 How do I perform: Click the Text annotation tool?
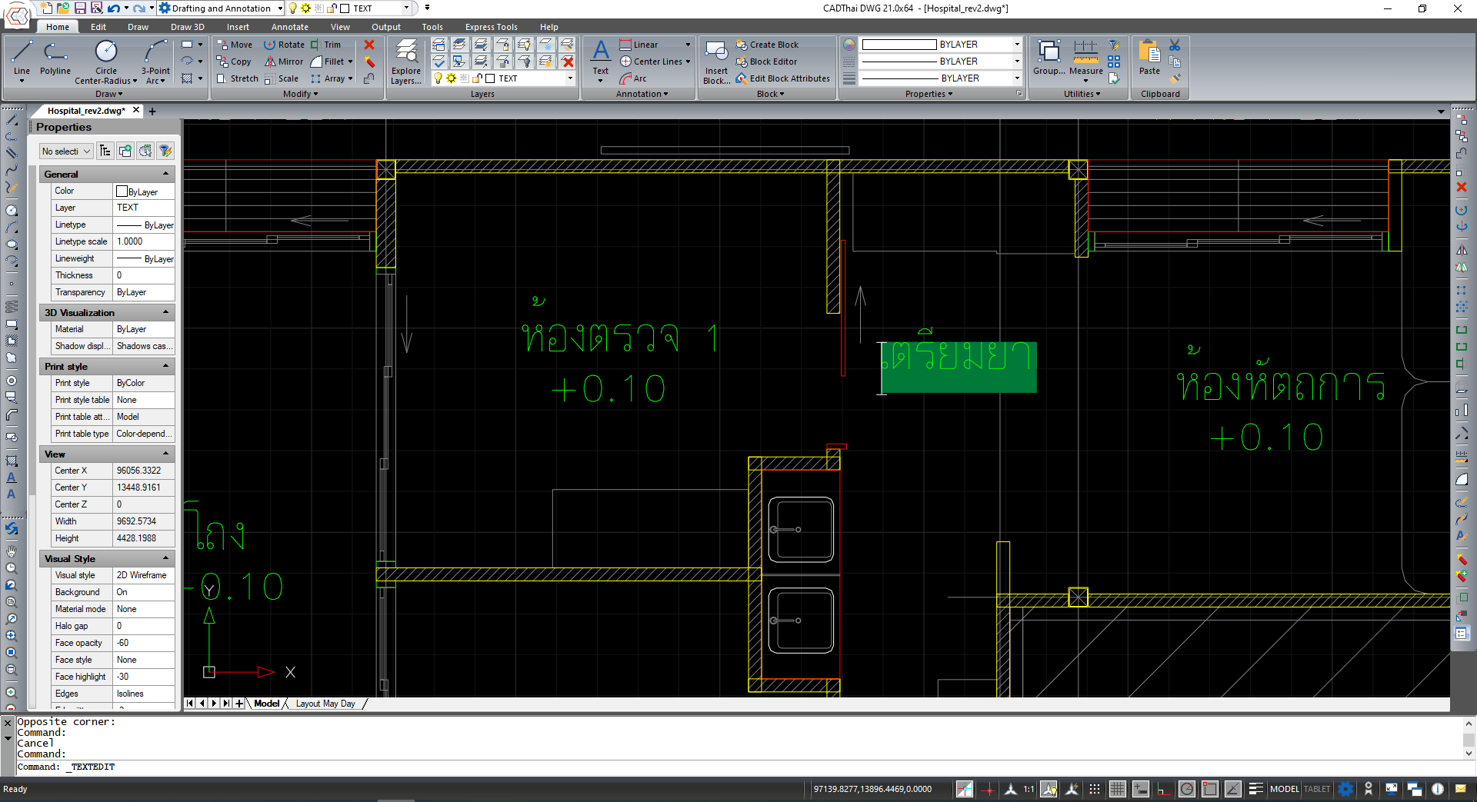pos(600,60)
